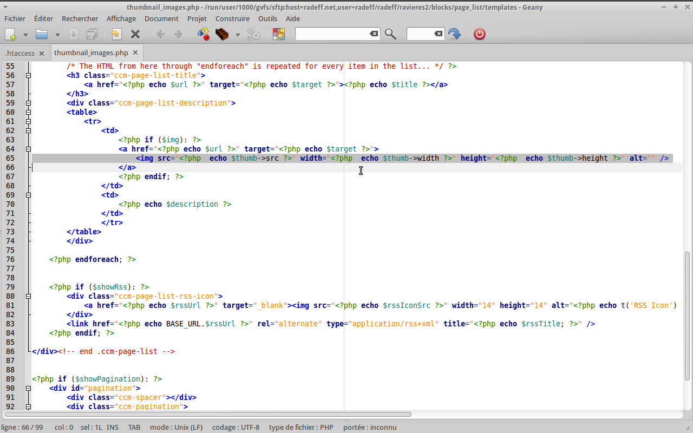Collapse the fold marker at line 56
This screenshot has width=693, height=433.
pos(28,75)
